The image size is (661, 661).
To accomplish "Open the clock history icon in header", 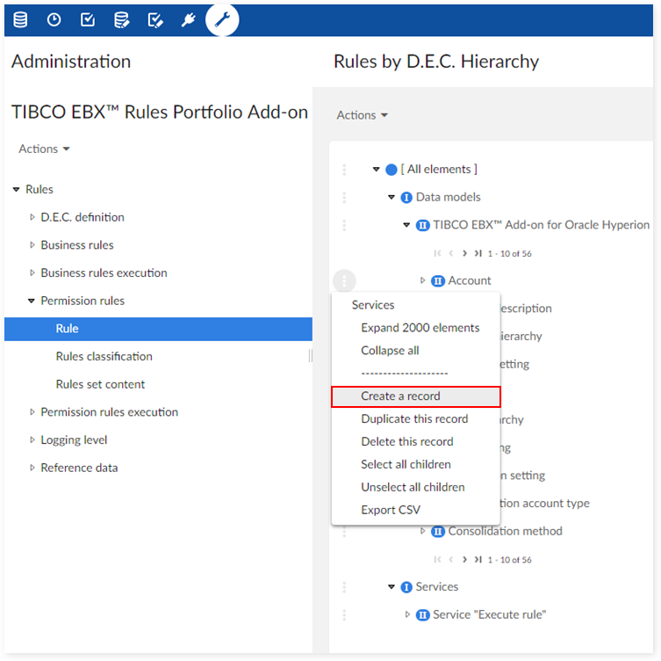I will tap(54, 20).
